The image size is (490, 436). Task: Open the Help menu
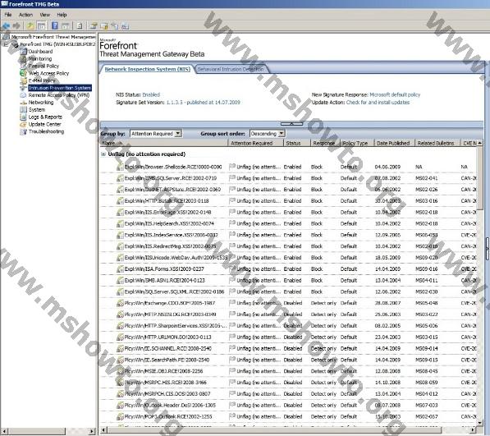click(x=62, y=15)
